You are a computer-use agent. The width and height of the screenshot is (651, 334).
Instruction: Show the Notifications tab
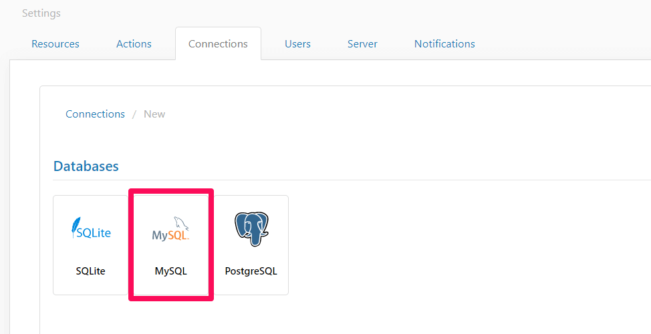pyautogui.click(x=444, y=44)
